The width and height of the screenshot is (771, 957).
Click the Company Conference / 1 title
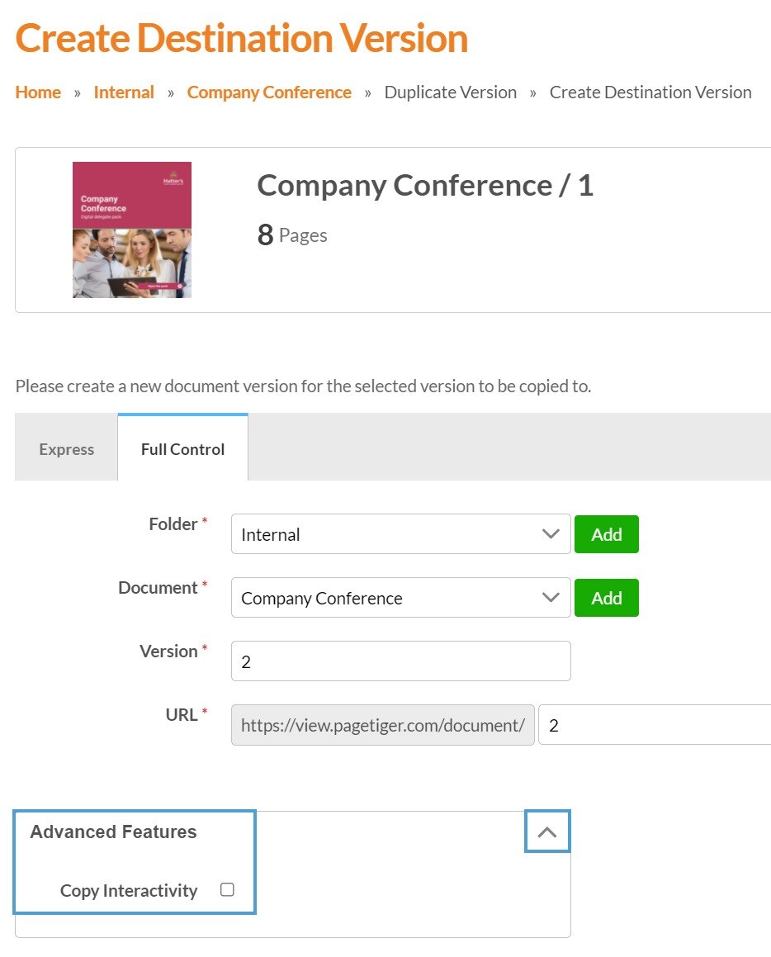(x=425, y=186)
